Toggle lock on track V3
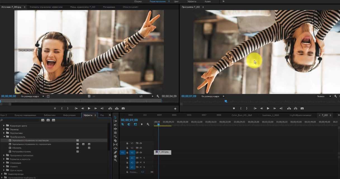The height and width of the screenshot is (179, 340). tap(127, 143)
